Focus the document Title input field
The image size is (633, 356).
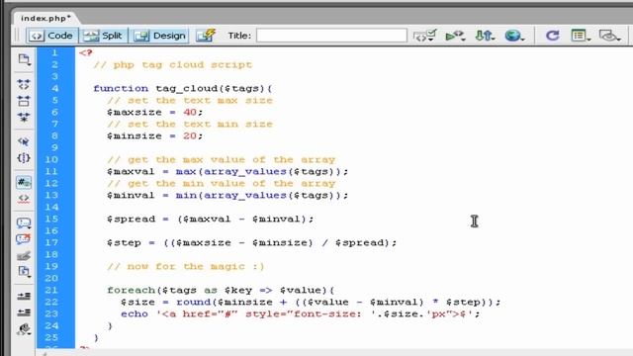pyautogui.click(x=331, y=36)
